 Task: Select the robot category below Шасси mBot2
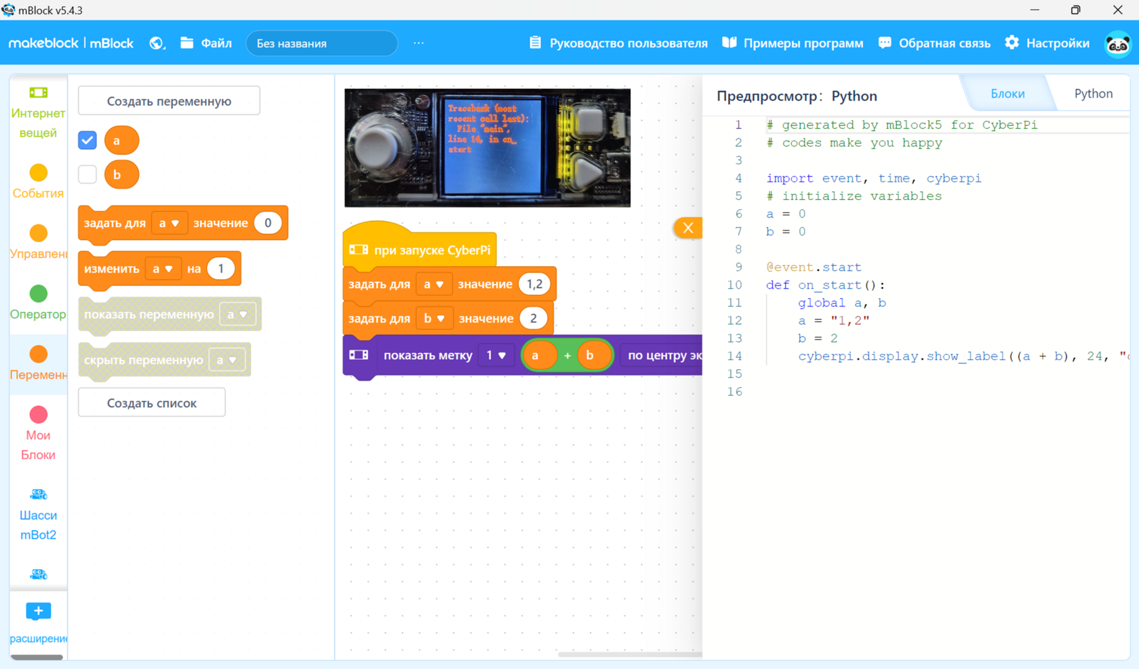coord(38,574)
